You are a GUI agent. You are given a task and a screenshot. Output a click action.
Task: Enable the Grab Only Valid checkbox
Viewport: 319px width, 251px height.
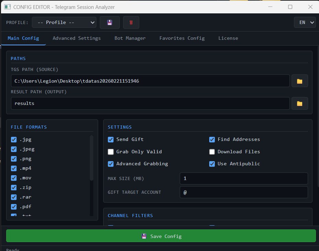click(111, 152)
